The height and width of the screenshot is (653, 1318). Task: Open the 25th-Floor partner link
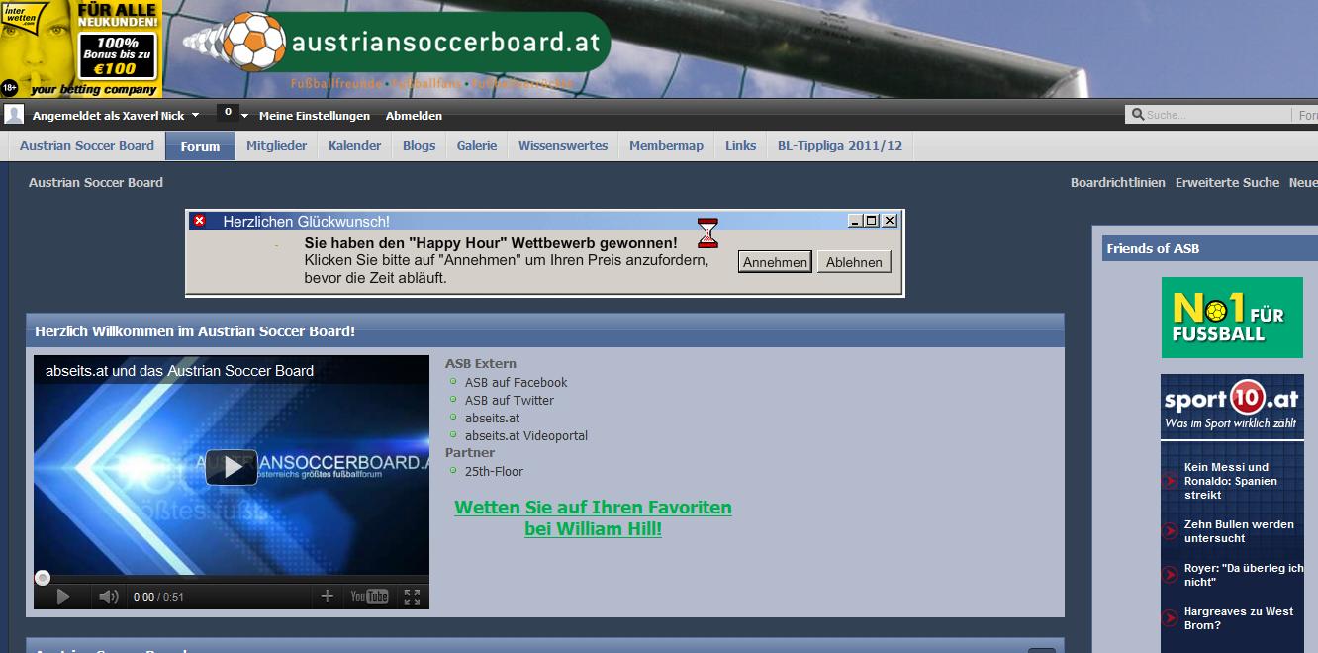494,472
